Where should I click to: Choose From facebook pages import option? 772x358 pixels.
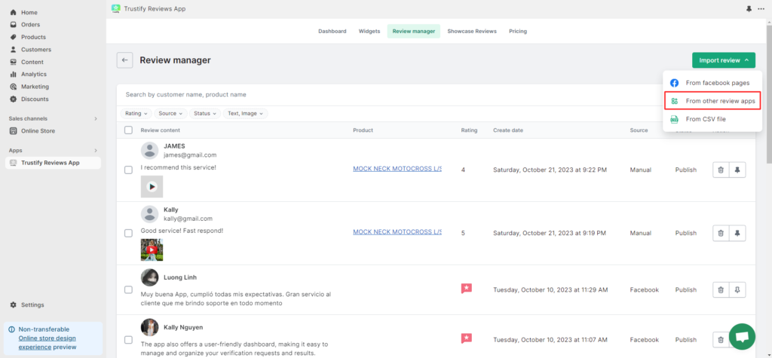click(x=712, y=83)
